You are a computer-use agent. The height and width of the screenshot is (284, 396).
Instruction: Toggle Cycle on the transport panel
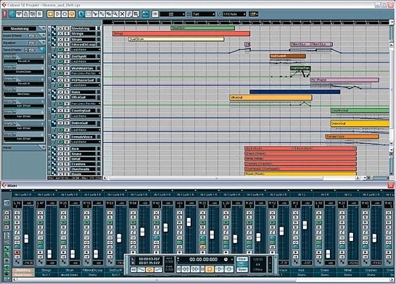pyautogui.click(x=150, y=270)
